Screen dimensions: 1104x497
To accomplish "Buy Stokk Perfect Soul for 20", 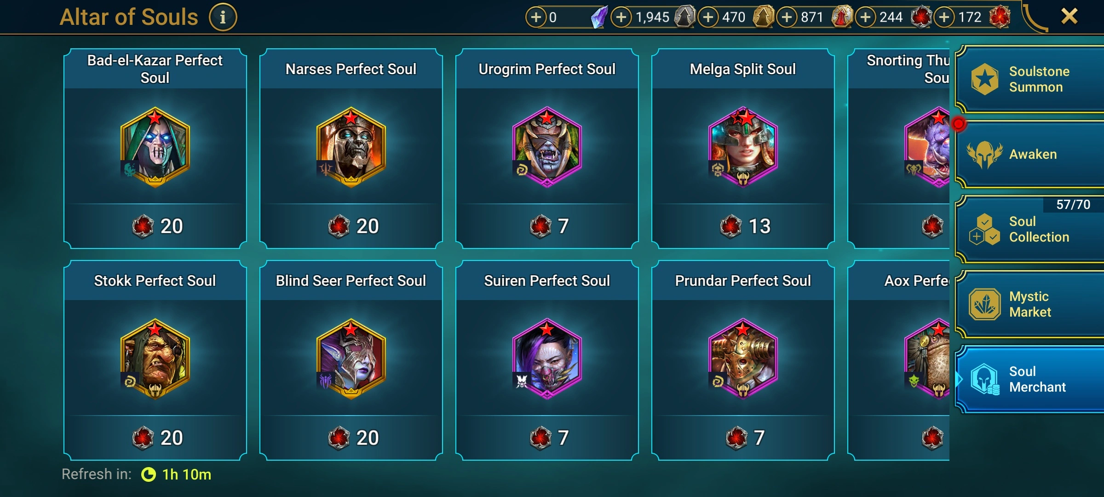I will click(x=155, y=438).
